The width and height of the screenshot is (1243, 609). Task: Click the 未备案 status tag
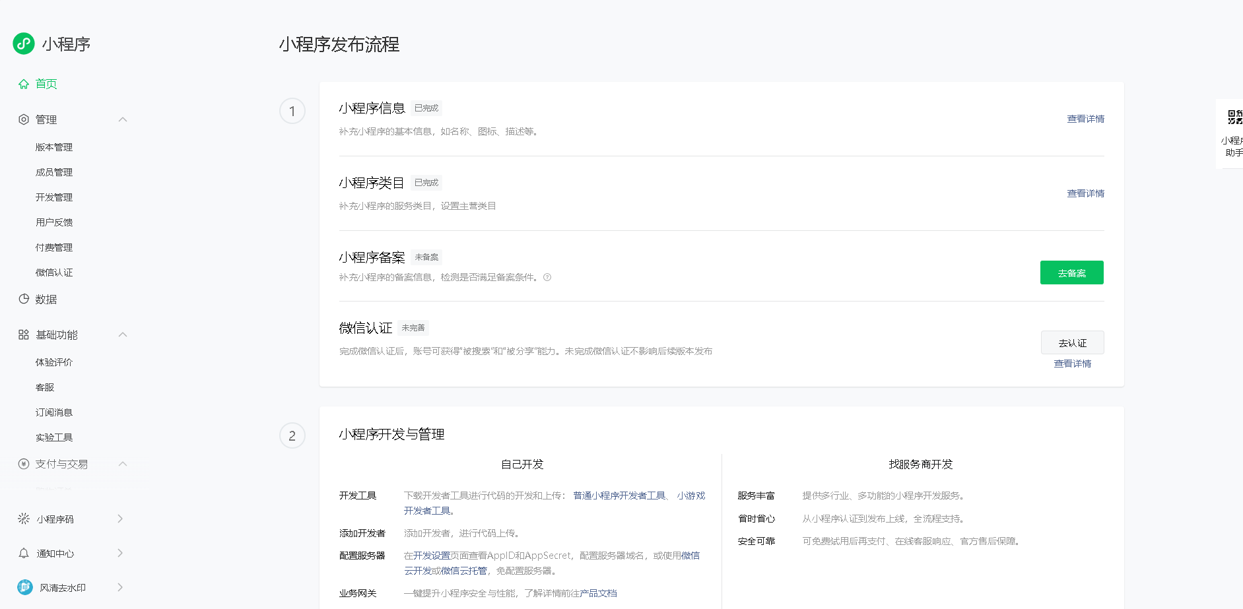[x=426, y=257]
